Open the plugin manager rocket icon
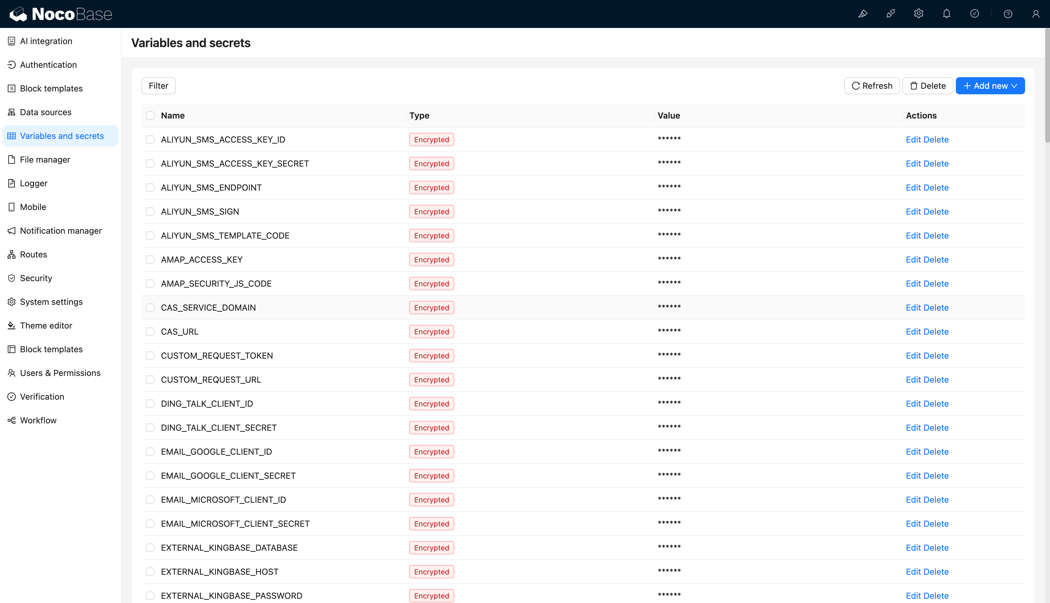The width and height of the screenshot is (1050, 603). tap(891, 14)
